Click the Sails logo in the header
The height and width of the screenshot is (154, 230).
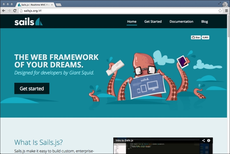tap(28, 22)
